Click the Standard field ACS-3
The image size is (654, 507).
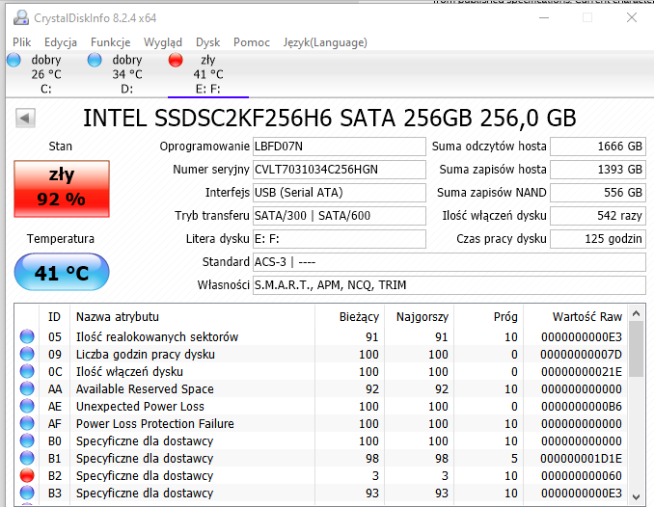450,262
